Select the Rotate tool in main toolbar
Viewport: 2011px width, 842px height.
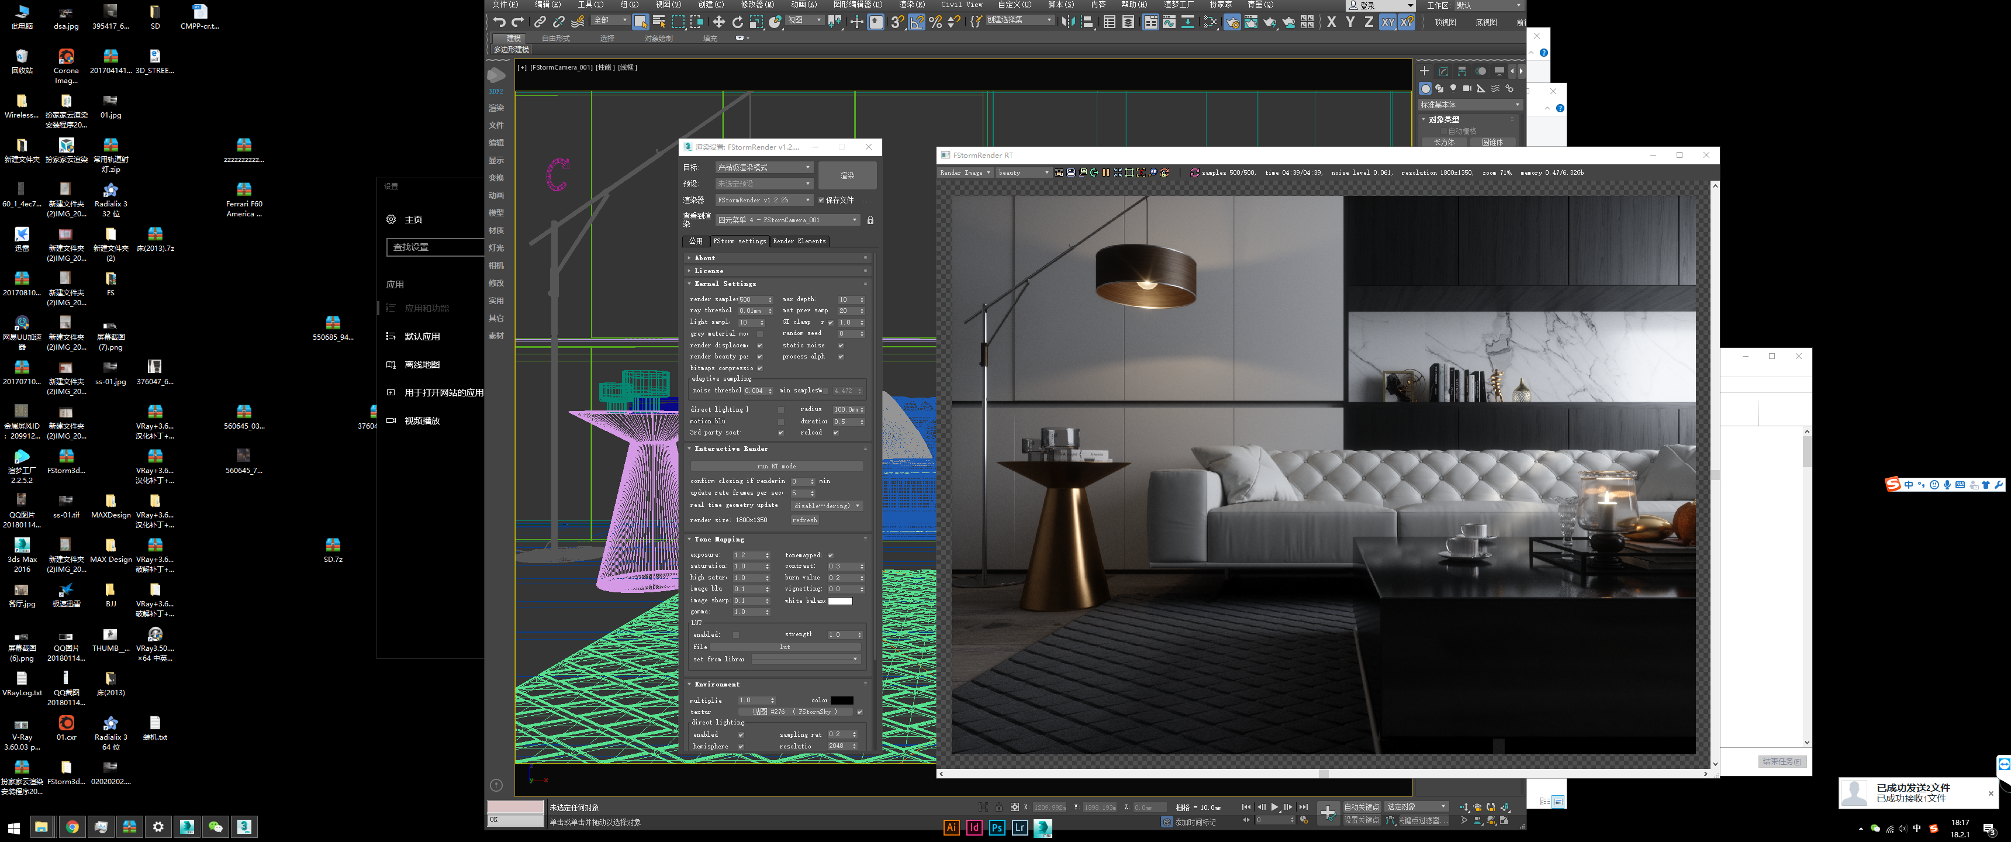pos(738,22)
